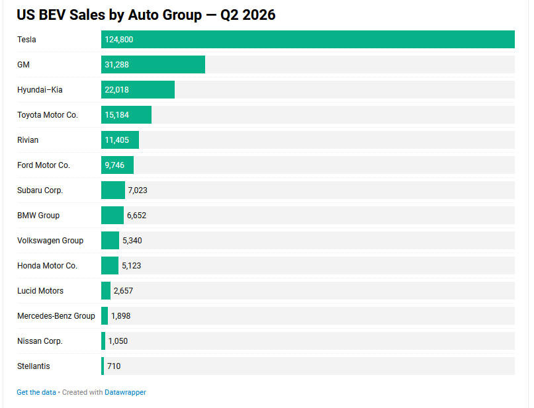534x408 pixels.
Task: Click the Rivian value 11,405
Action: 117,140
